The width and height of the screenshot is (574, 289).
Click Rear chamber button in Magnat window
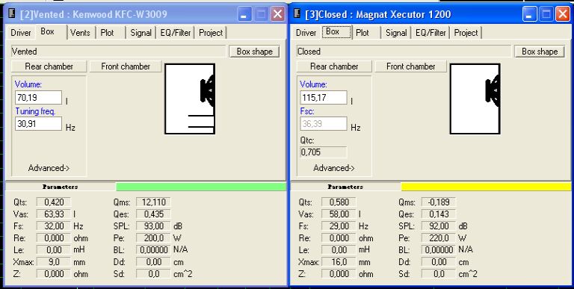[x=334, y=66]
